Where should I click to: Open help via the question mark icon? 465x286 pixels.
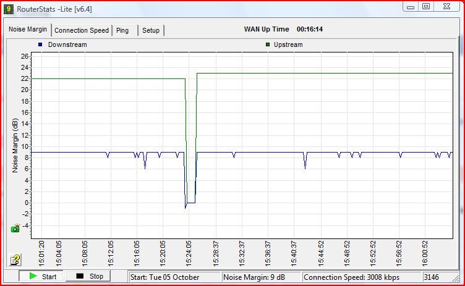[x=15, y=259]
